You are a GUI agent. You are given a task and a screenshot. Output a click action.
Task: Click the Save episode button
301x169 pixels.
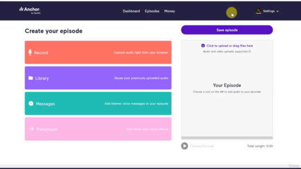click(x=227, y=30)
